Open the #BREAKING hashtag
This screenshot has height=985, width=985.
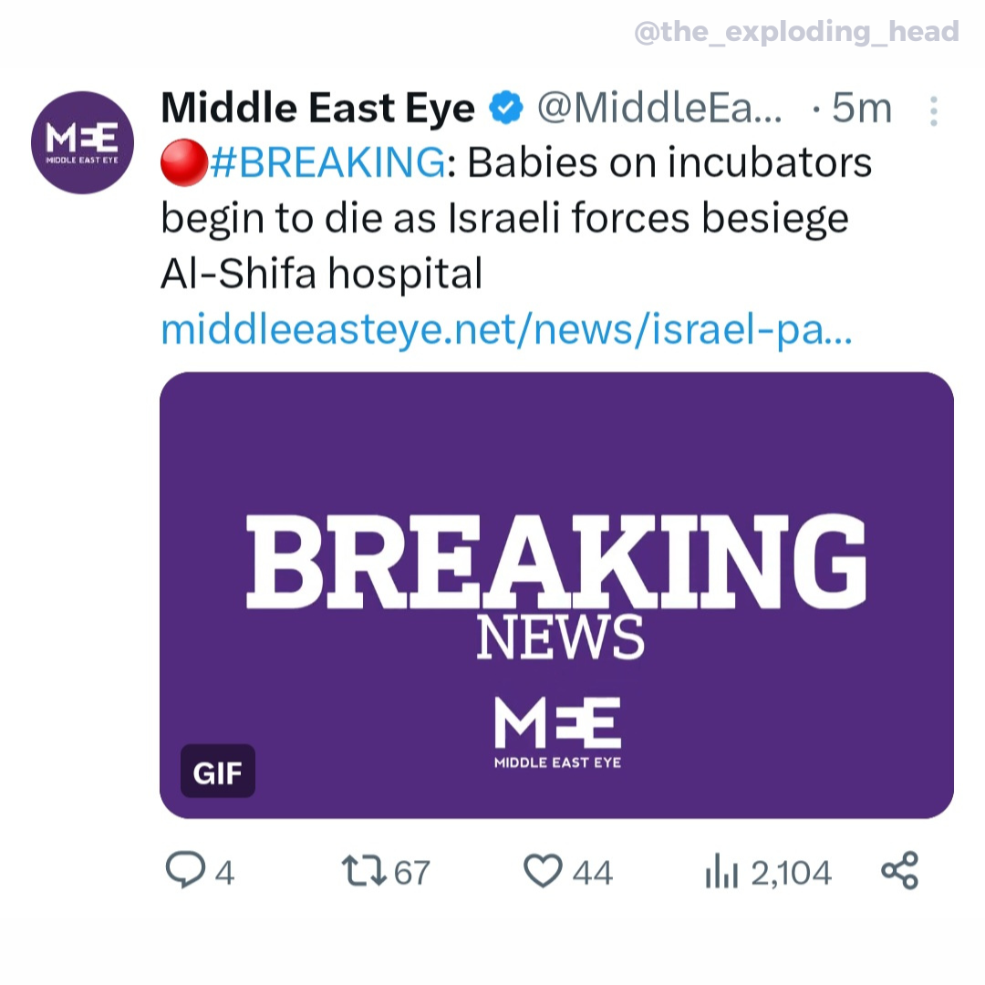328,164
